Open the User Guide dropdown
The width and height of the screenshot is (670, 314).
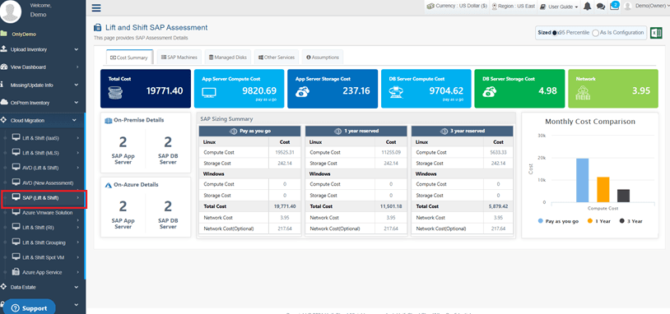[x=559, y=7]
